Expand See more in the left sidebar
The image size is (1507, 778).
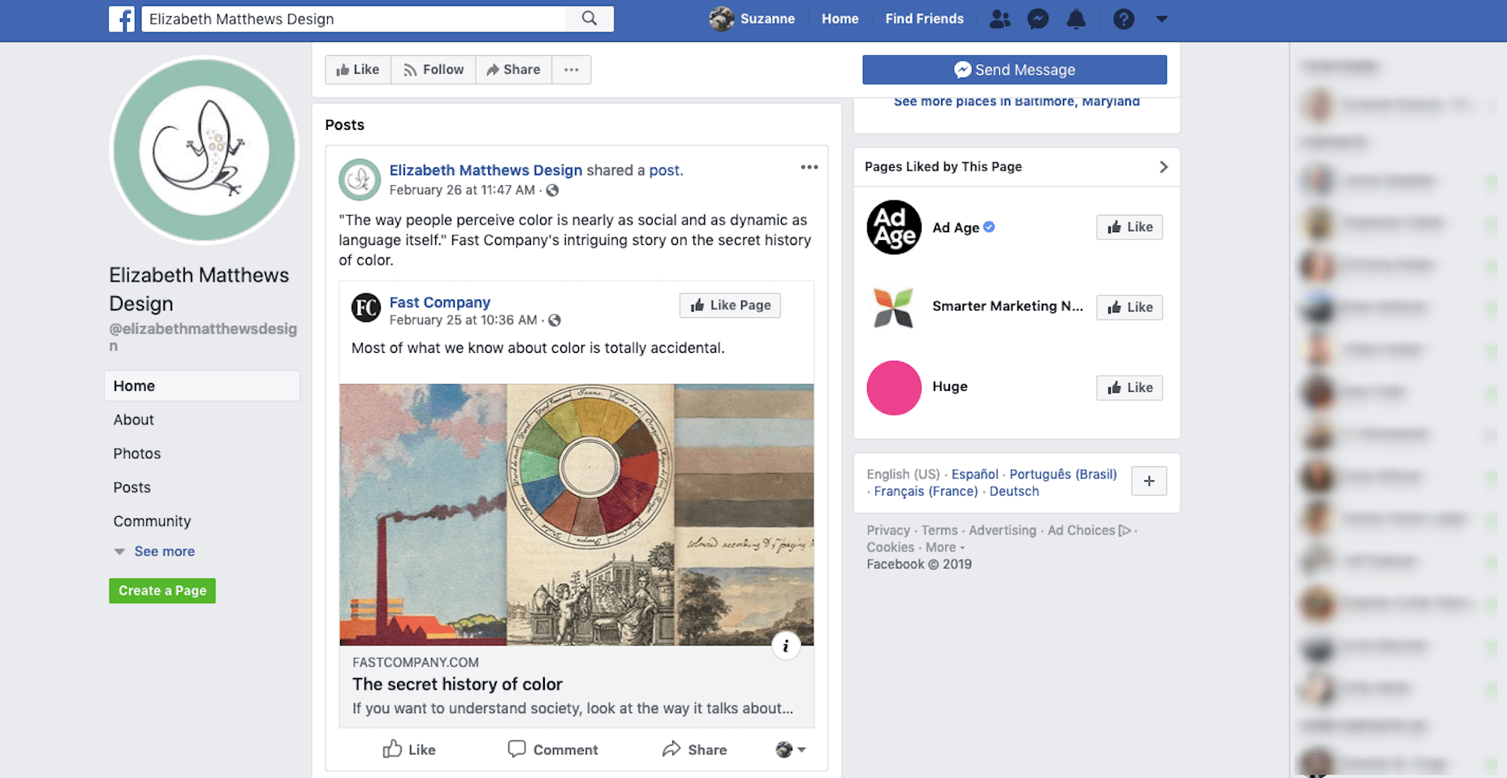164,552
